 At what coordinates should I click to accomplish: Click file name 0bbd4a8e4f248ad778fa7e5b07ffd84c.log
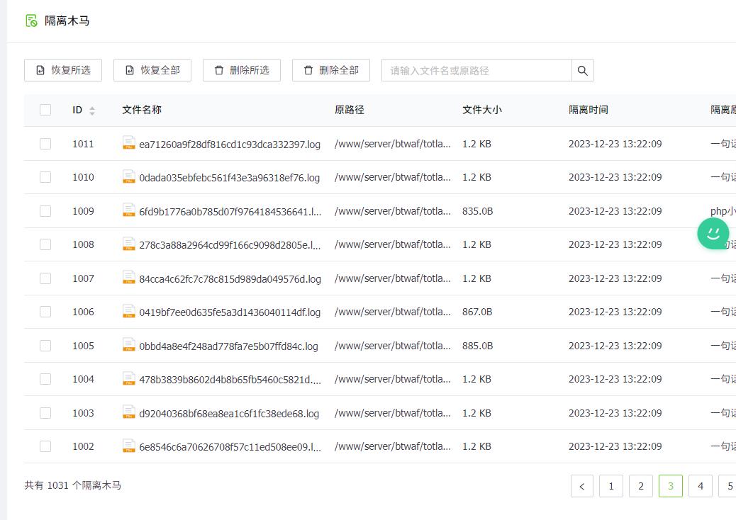[228, 346]
